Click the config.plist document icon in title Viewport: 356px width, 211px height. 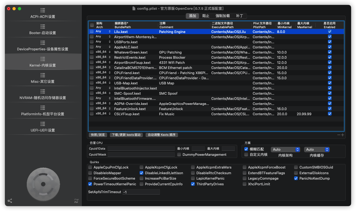134,8
